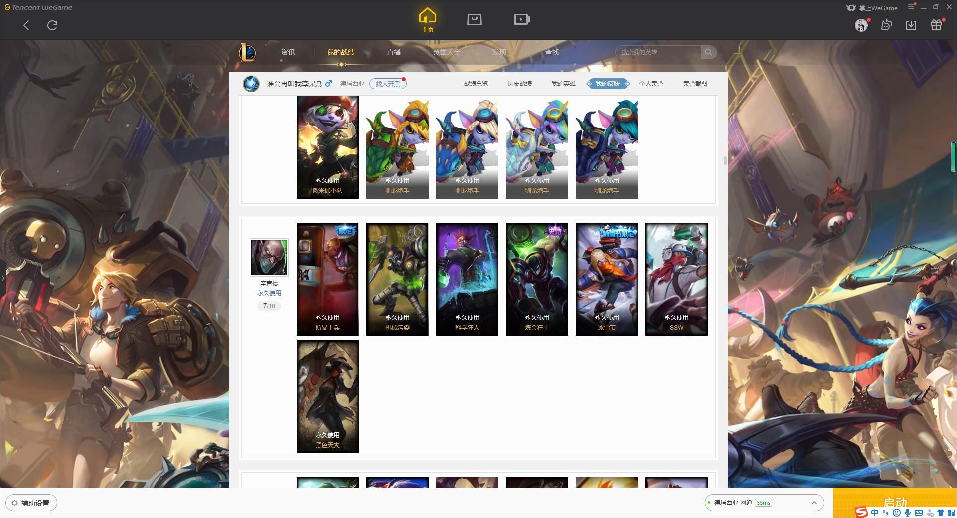Click the 辅助设置 button
The height and width of the screenshot is (518, 957).
(31, 503)
